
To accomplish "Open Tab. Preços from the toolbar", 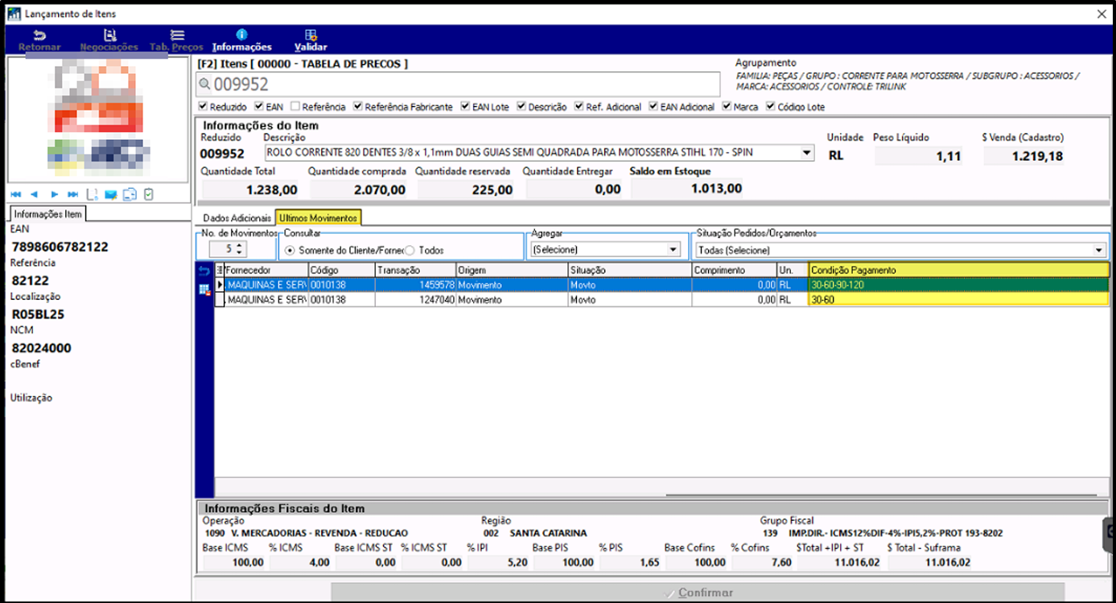I will (177, 41).
